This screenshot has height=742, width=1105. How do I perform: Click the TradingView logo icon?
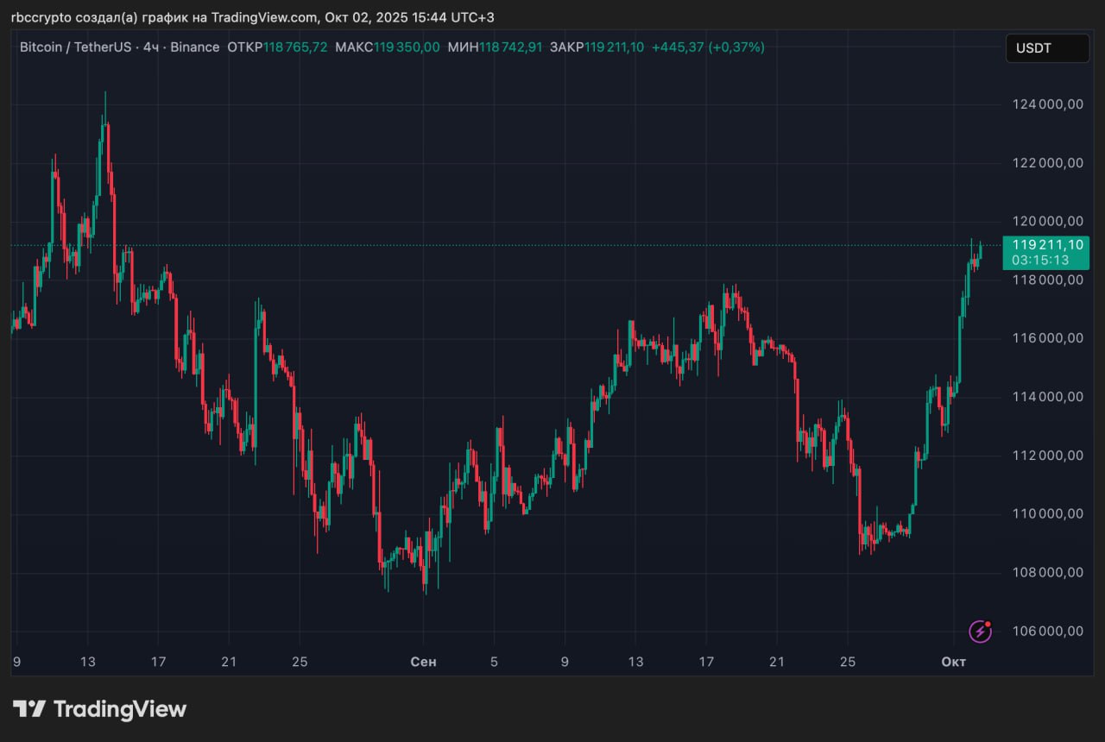pyautogui.click(x=29, y=709)
